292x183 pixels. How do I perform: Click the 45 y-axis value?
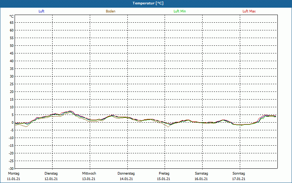click(x=12, y=53)
